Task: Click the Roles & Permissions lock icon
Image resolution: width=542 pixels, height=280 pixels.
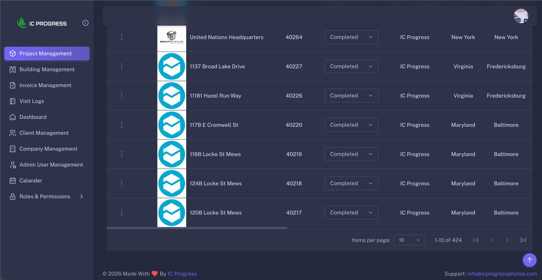Action: 13,197
